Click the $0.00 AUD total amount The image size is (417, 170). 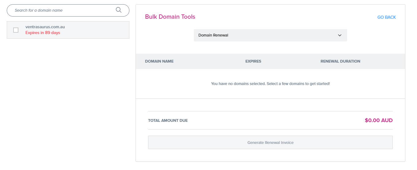point(379,120)
